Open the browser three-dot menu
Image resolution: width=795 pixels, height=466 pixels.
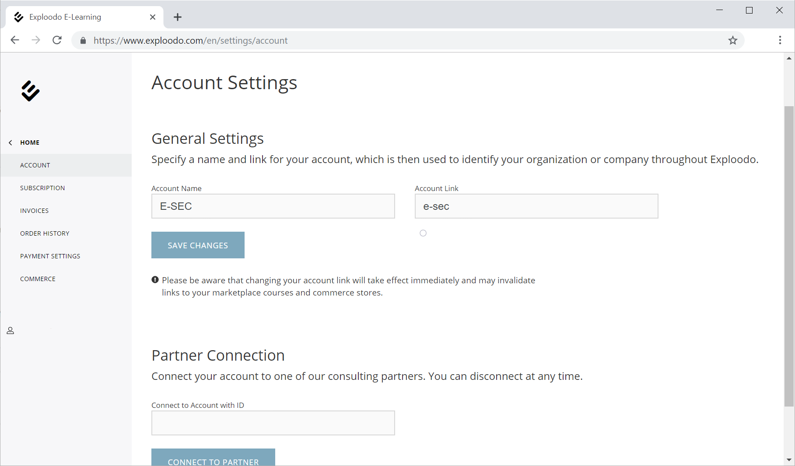[x=780, y=41]
